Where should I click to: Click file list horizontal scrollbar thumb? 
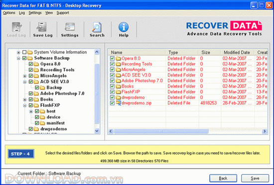coord(161,131)
